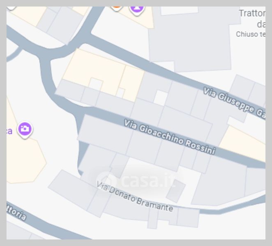Click the 'Chiuso te' status text
This screenshot has height=246, width=272.
pyautogui.click(x=251, y=34)
